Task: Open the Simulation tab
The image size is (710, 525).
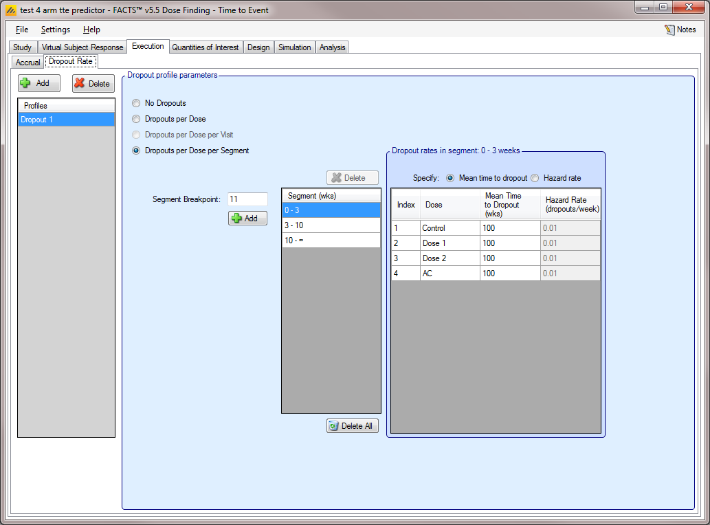Action: pyautogui.click(x=294, y=47)
